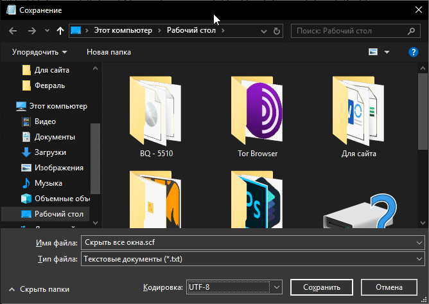Click the Документы page icon in sidebar
Viewport: 429px width, 304px height.
pyautogui.click(x=26, y=137)
